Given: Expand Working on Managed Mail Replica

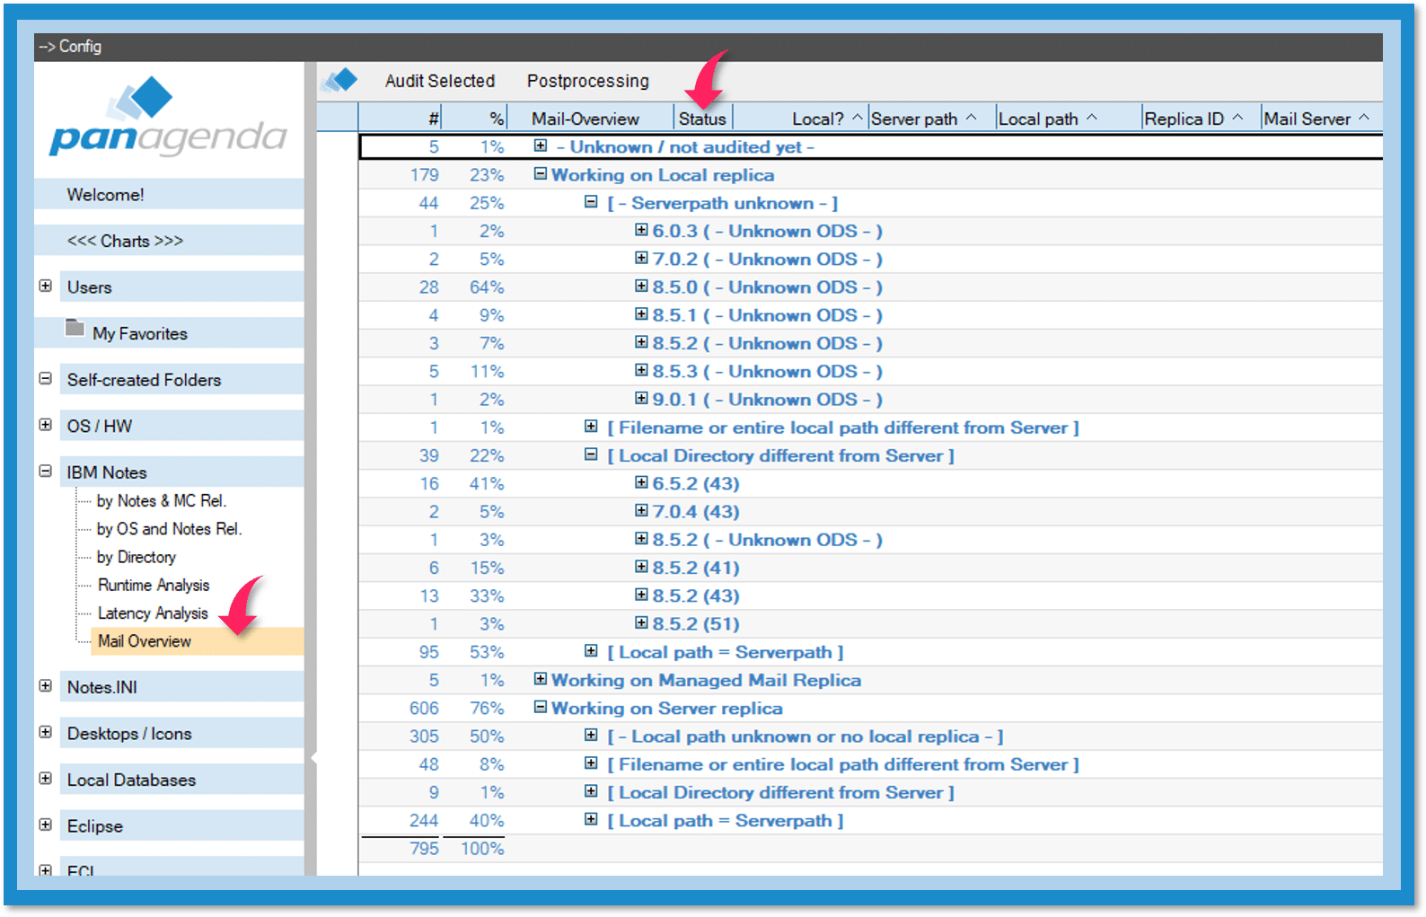Looking at the screenshot, I should point(541,679).
